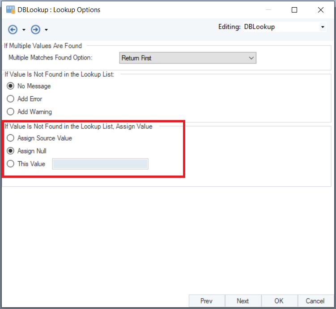Open the Multiple Matches Found Option combo box
The height and width of the screenshot is (309, 336).
tap(188, 58)
